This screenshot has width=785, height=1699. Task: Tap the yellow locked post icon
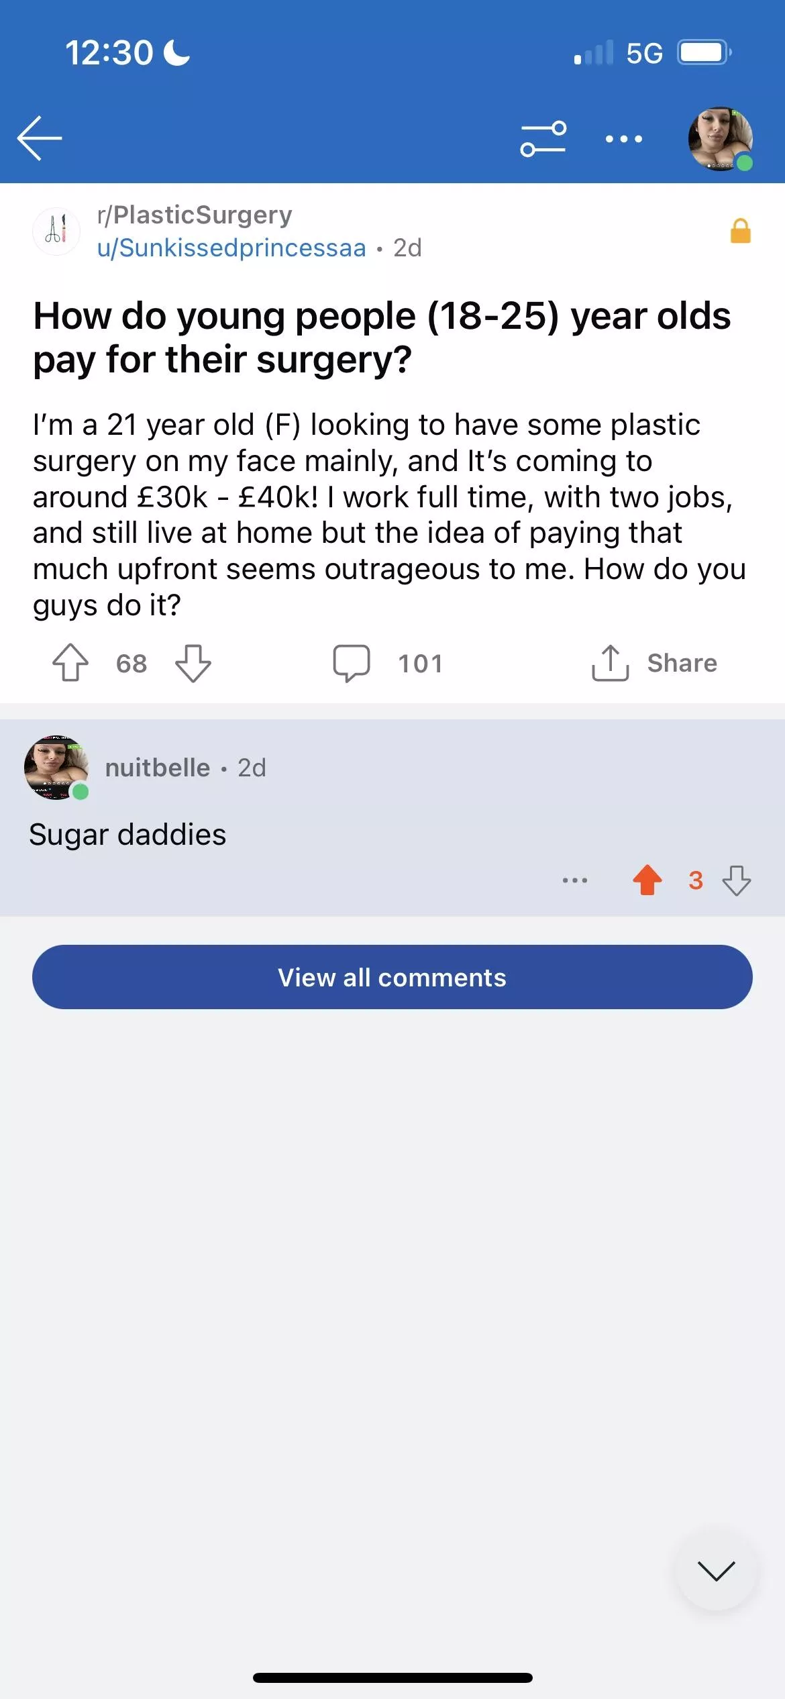coord(740,231)
